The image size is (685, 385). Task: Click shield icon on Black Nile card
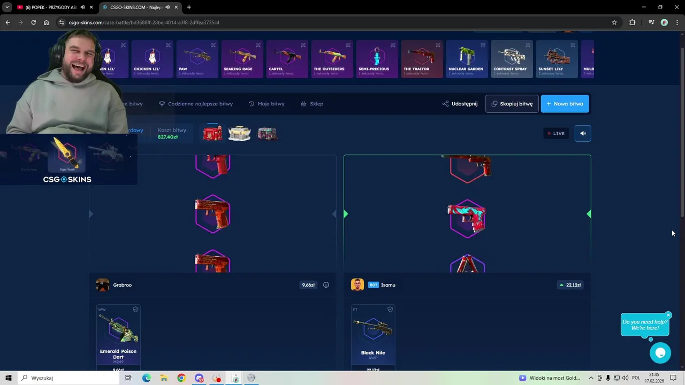pyautogui.click(x=390, y=309)
